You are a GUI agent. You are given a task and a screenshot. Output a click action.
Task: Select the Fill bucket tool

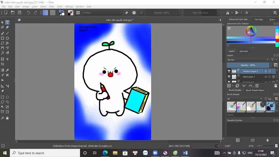pyautogui.click(x=2, y=80)
